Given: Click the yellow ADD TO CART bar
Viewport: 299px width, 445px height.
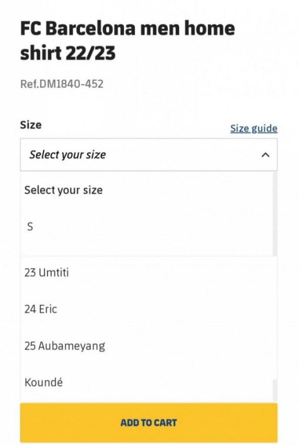Looking at the screenshot, I should click(149, 422).
